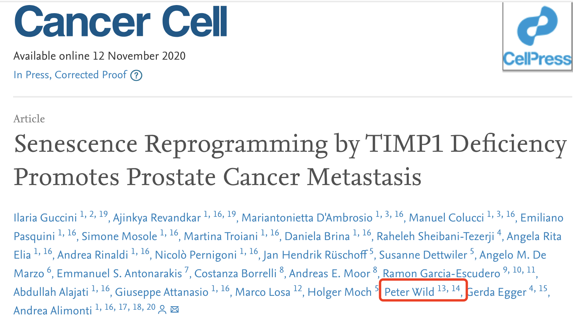Open In Press, Corrected Proof link
This screenshot has width=573, height=326.
(x=70, y=75)
